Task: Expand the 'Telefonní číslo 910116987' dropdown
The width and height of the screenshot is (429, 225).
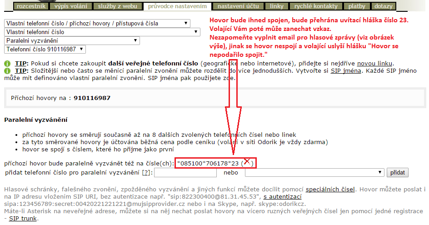Action: click(x=45, y=50)
